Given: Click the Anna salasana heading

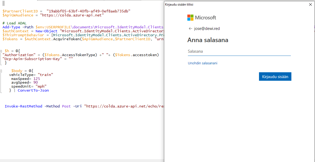Looking at the screenshot, I should tap(208, 40).
